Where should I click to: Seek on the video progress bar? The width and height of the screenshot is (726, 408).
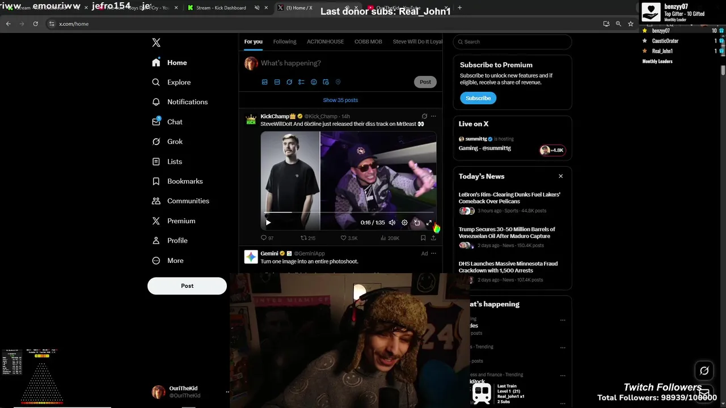point(348,212)
